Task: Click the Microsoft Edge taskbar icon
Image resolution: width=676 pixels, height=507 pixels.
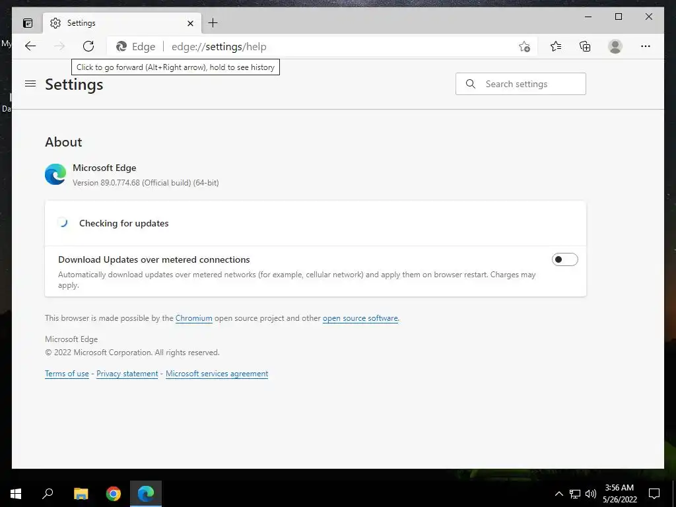Action: coord(146,494)
